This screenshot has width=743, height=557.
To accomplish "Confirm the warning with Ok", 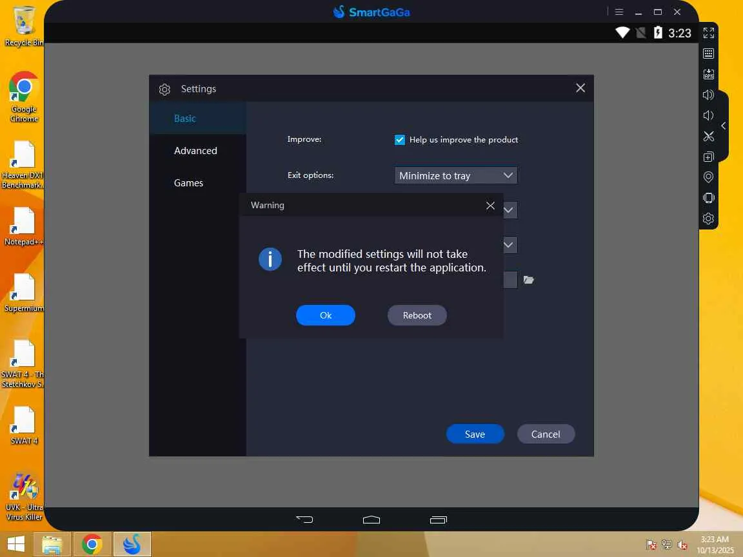I will tap(326, 315).
